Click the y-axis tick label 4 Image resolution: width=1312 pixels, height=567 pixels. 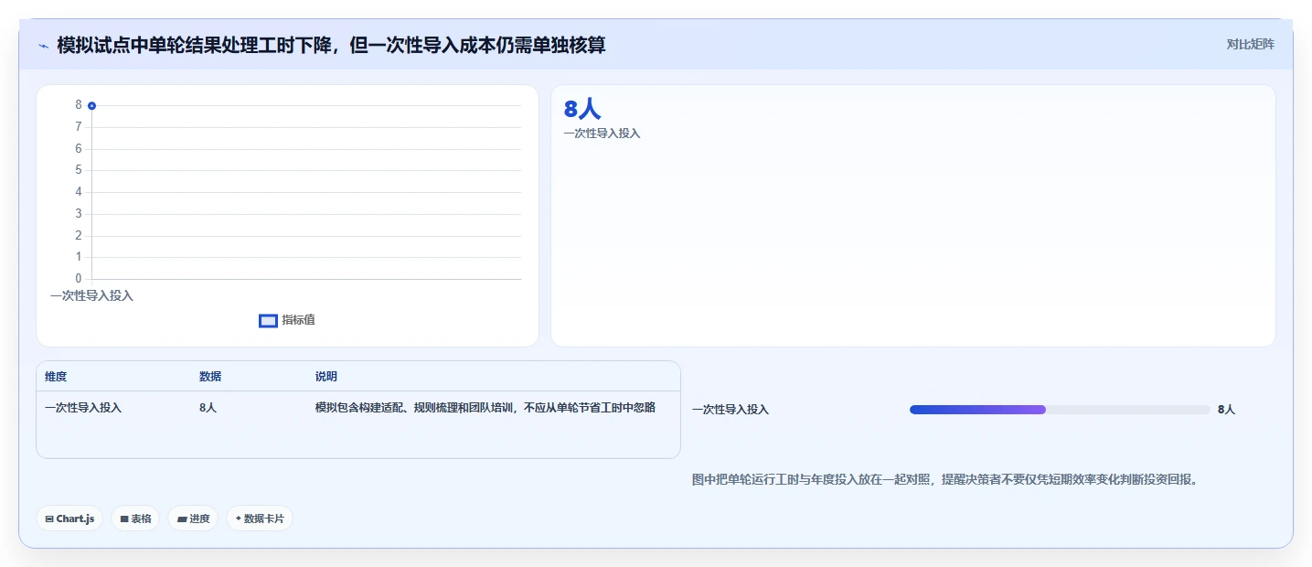pos(79,192)
